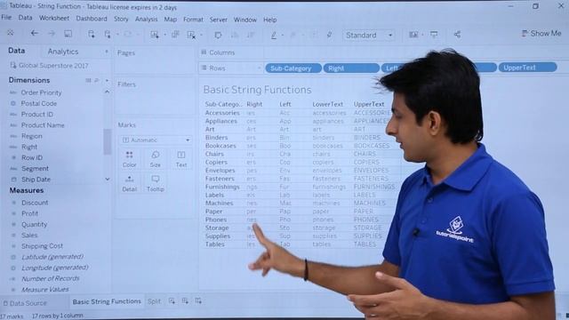This screenshot has height=320, width=569.
Task: Switch to the Analytics pane tab
Action: tap(63, 52)
